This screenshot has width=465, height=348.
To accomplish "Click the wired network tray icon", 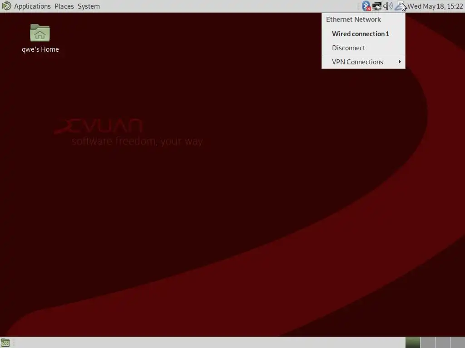I will (377, 6).
